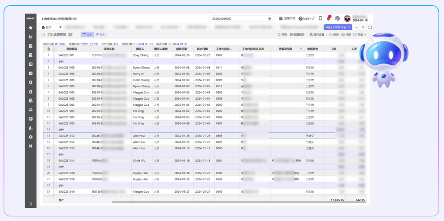
Task: Select the 项目工时统计表 tab
Action: coord(335,27)
